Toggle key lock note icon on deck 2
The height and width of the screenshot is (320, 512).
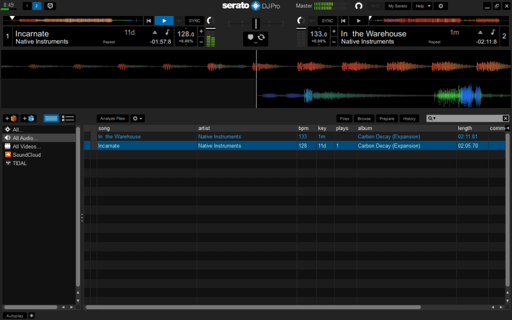click(x=493, y=32)
